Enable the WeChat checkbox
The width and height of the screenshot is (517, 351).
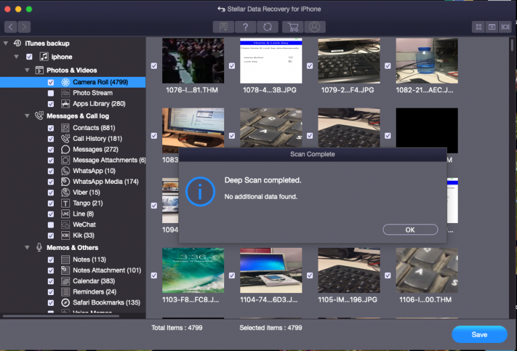50,224
